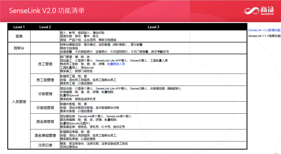Click the 'Level 1' column header
This screenshot has width=281, height=154.
pyautogui.click(x=19, y=27)
